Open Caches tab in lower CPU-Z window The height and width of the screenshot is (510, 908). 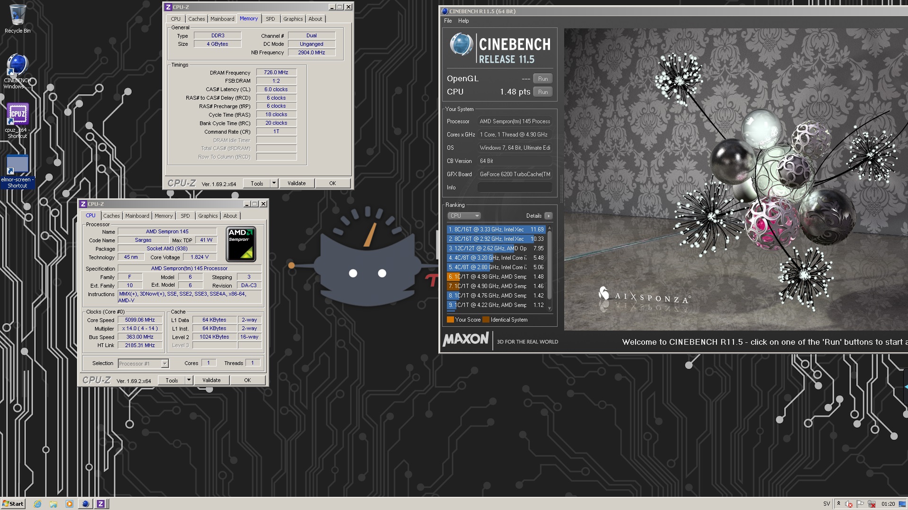(x=112, y=216)
